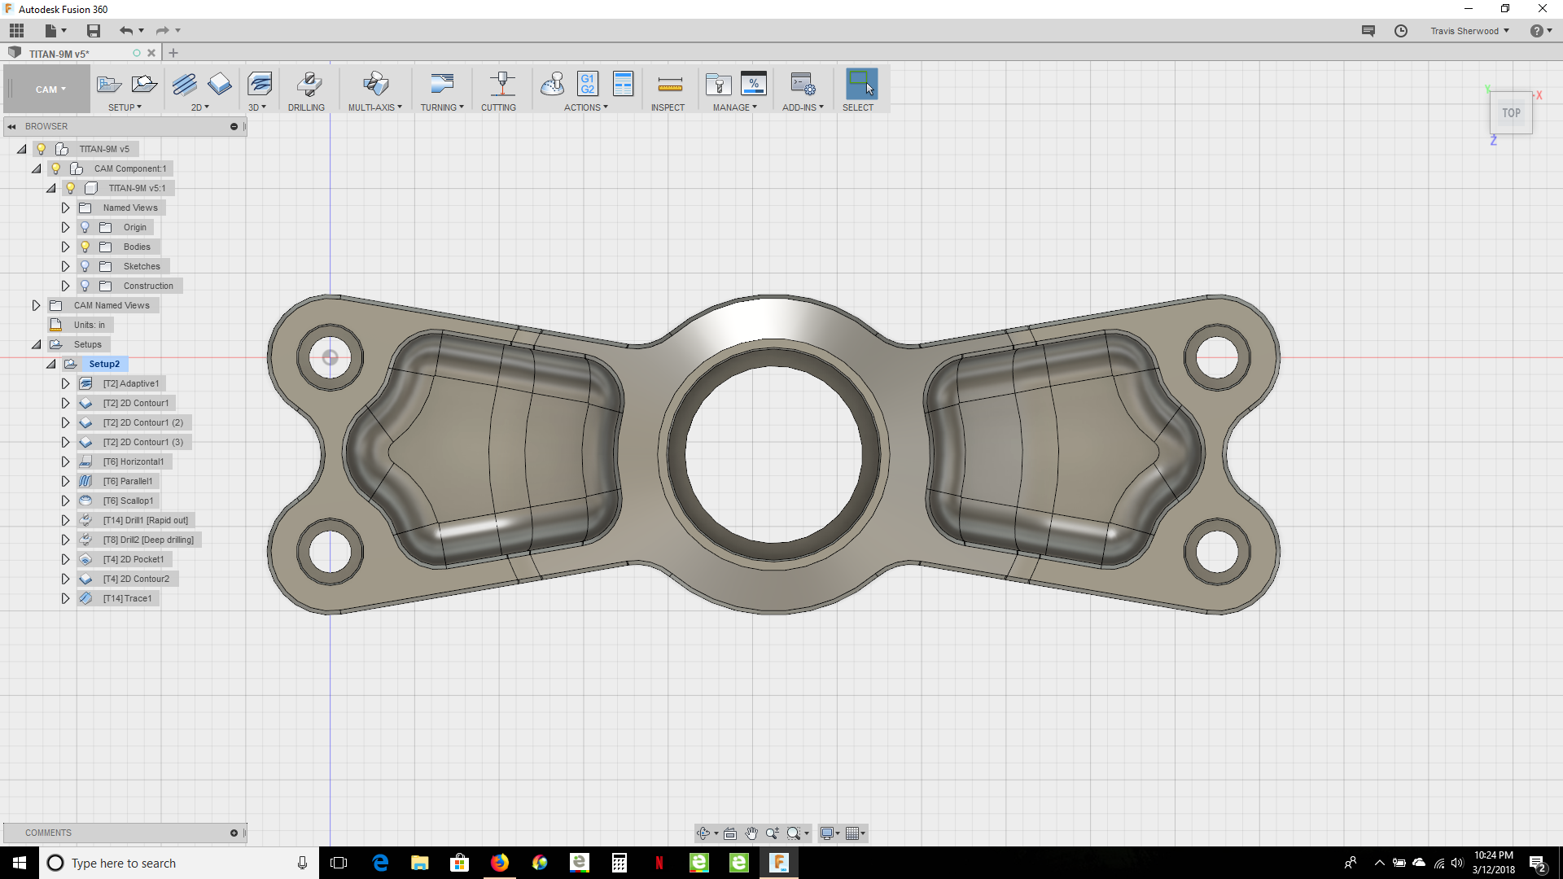This screenshot has height=879, width=1563.
Task: Click the Inspect measure icon
Action: click(669, 84)
